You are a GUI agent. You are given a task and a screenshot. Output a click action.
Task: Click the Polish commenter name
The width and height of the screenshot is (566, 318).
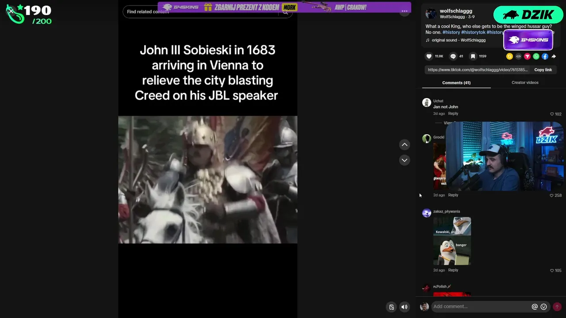tap(442, 287)
